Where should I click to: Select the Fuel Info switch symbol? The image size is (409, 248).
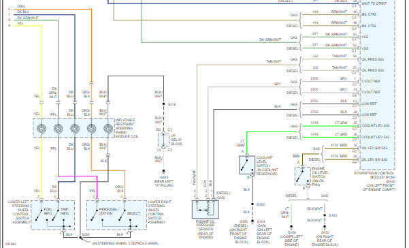(x=39, y=215)
